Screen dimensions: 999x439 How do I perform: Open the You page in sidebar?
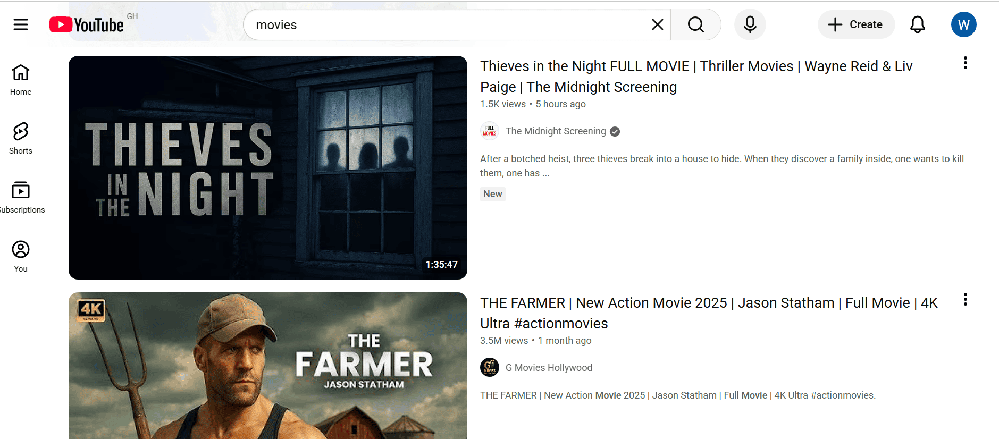tap(21, 256)
